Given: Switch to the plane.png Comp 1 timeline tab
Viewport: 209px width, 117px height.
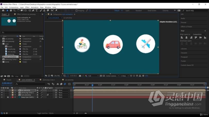Looking at the screenshot, I should [49, 80].
